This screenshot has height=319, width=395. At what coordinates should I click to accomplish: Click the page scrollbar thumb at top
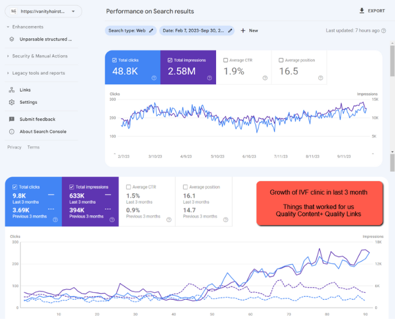click(x=392, y=61)
